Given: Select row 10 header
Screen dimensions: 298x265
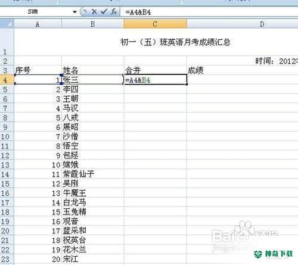Looking at the screenshot, I should [x=7, y=136].
